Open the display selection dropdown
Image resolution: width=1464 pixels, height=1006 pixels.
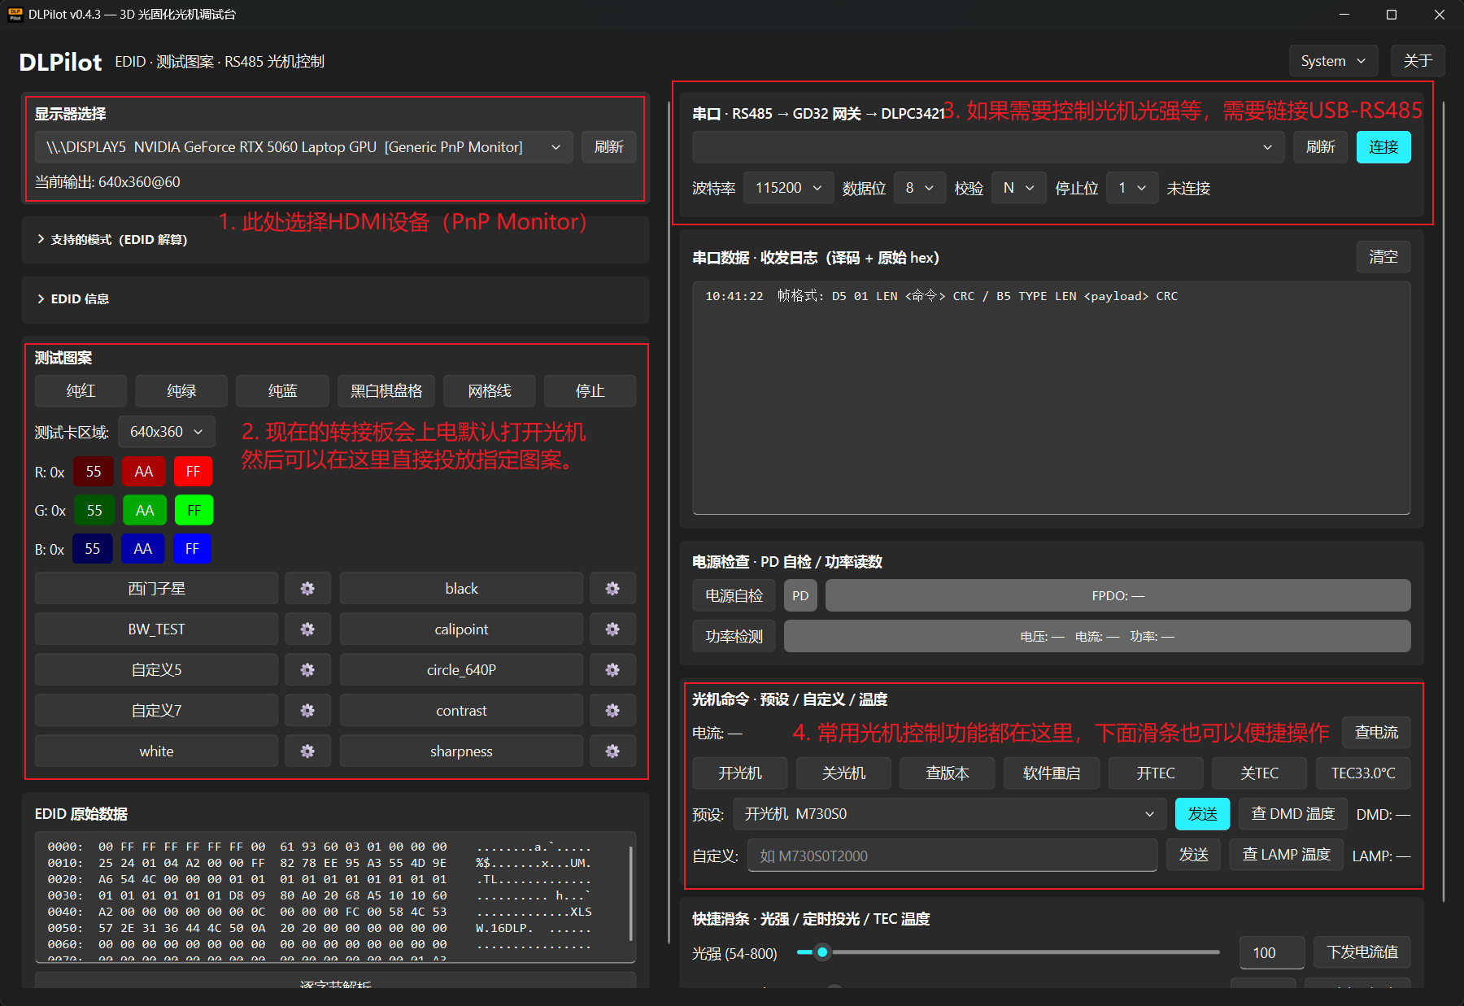pos(304,147)
